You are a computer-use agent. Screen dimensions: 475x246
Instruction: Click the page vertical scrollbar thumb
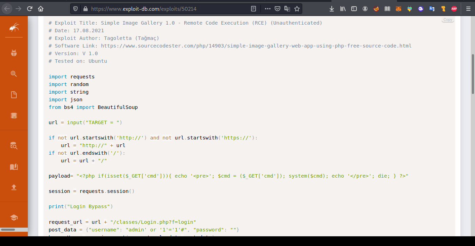pyautogui.click(x=473, y=74)
